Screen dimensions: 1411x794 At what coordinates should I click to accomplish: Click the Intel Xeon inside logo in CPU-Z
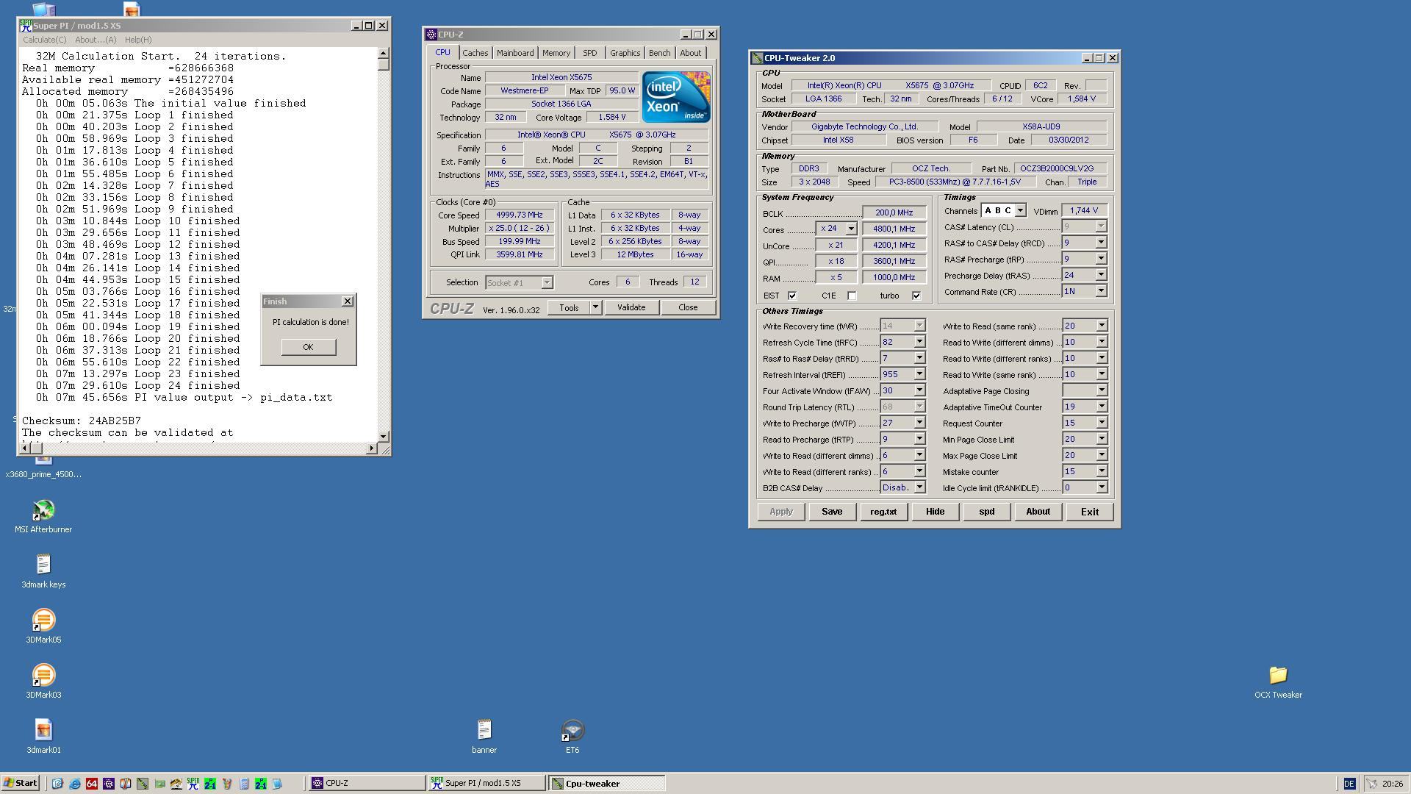coord(675,97)
